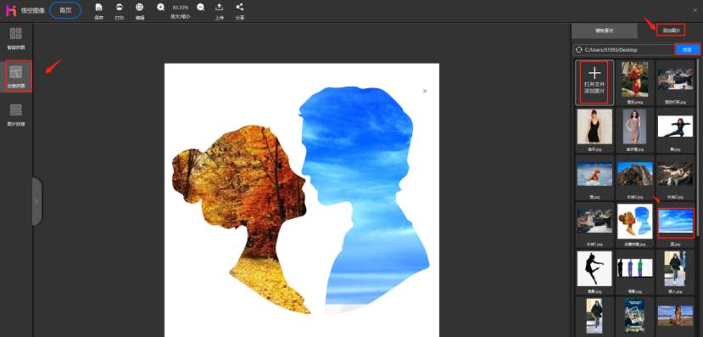Switch to the template materials tab
703x337 pixels.
click(604, 31)
